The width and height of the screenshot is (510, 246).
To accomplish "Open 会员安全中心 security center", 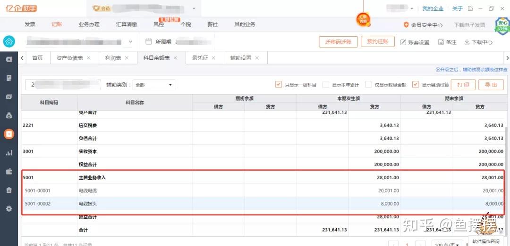I will [423, 24].
